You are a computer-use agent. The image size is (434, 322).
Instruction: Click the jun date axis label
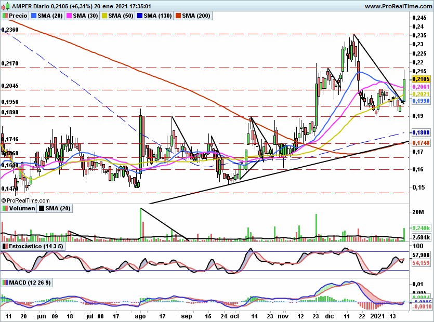pos(41,316)
